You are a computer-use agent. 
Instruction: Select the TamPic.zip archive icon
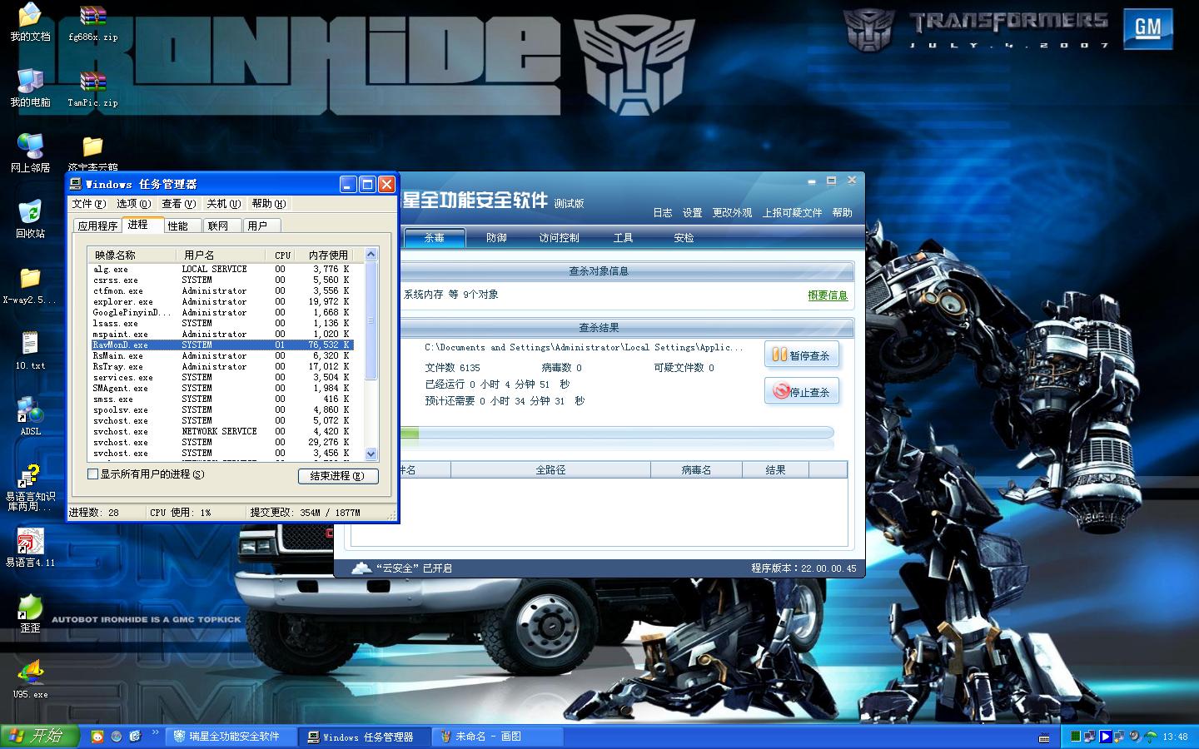pos(92,87)
